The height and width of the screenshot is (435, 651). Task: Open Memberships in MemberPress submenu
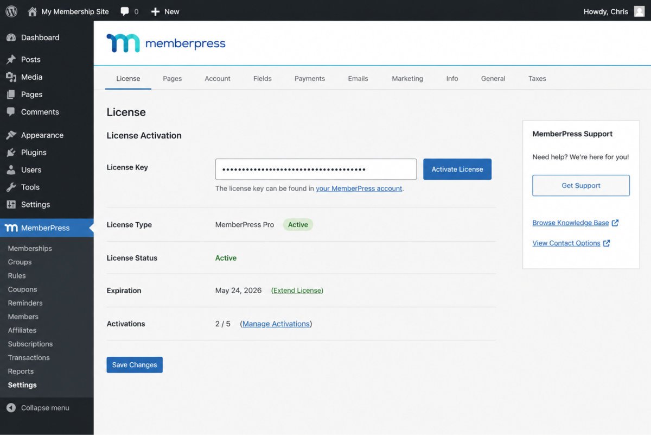[x=30, y=249]
